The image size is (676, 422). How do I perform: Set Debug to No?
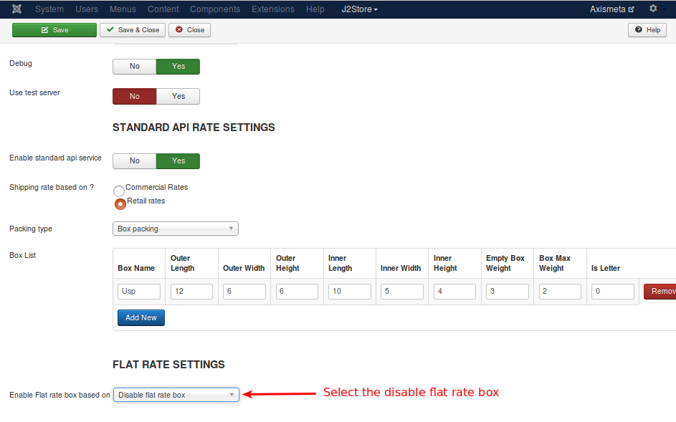(135, 67)
